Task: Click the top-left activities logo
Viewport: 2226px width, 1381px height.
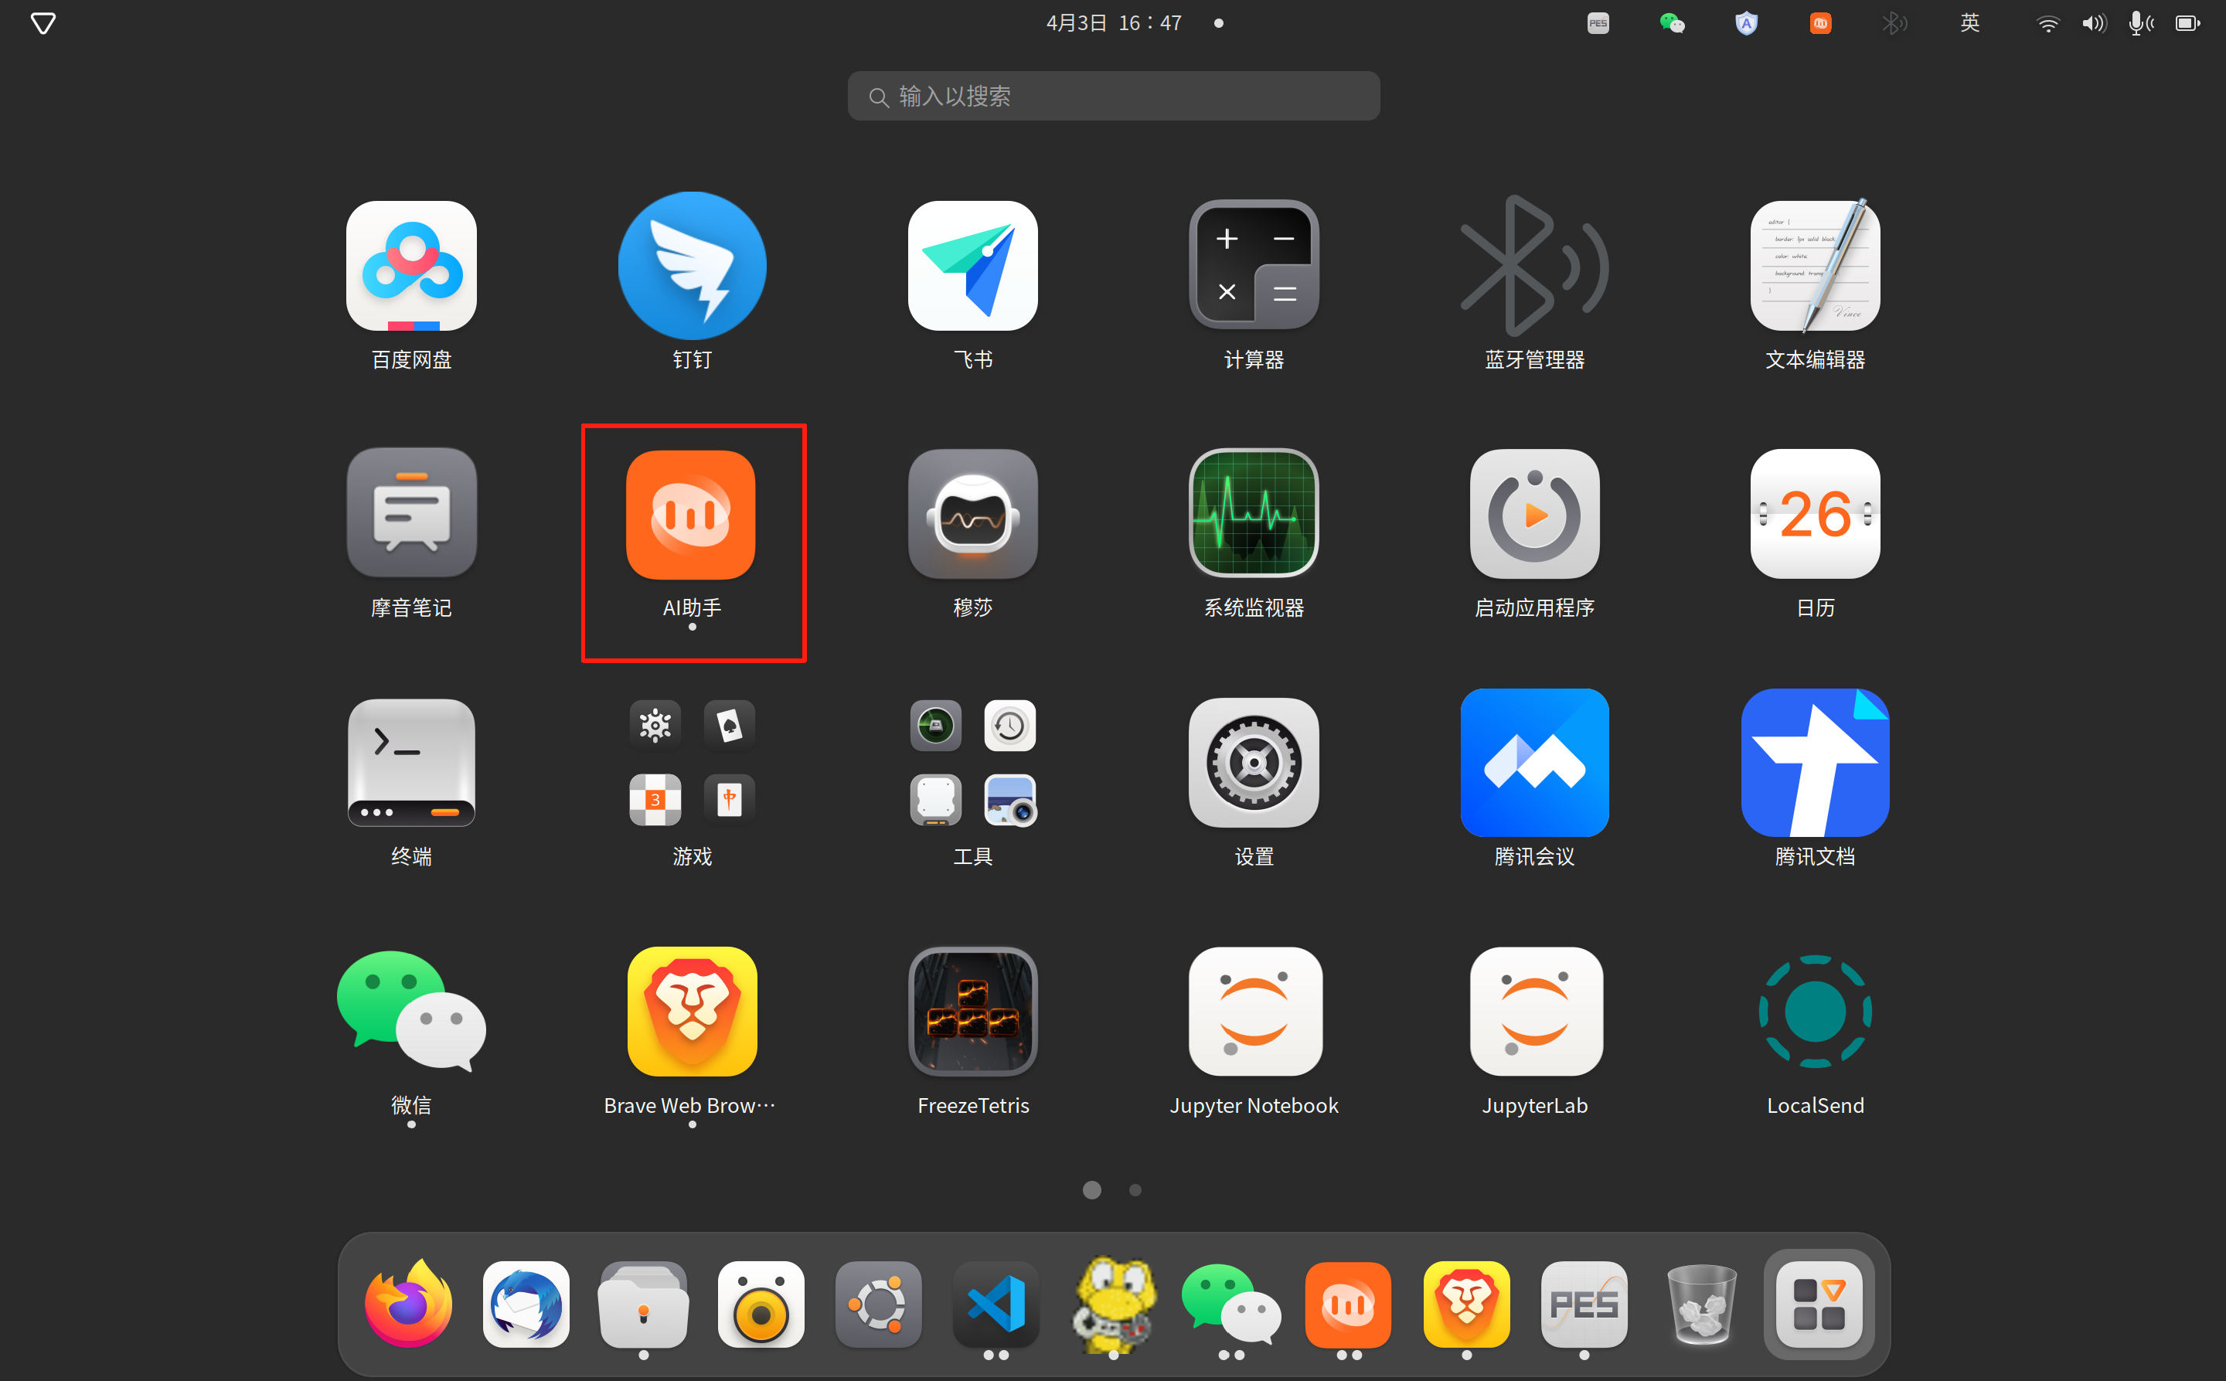Action: coord(43,23)
